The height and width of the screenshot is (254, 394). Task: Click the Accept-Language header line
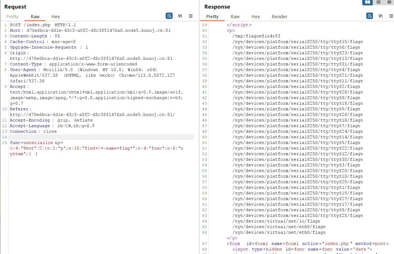pos(52,126)
